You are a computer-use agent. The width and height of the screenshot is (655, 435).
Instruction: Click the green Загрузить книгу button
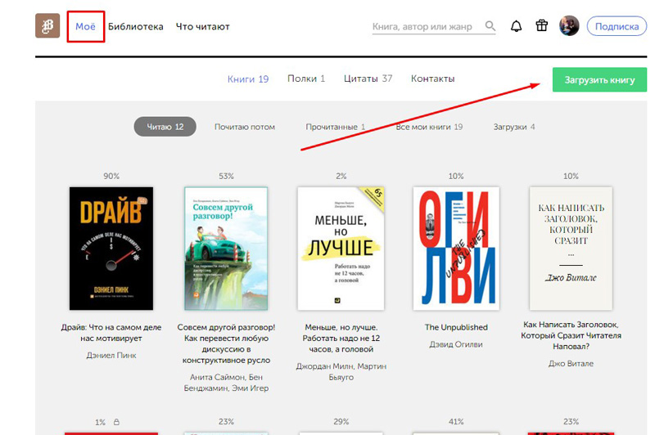(599, 79)
